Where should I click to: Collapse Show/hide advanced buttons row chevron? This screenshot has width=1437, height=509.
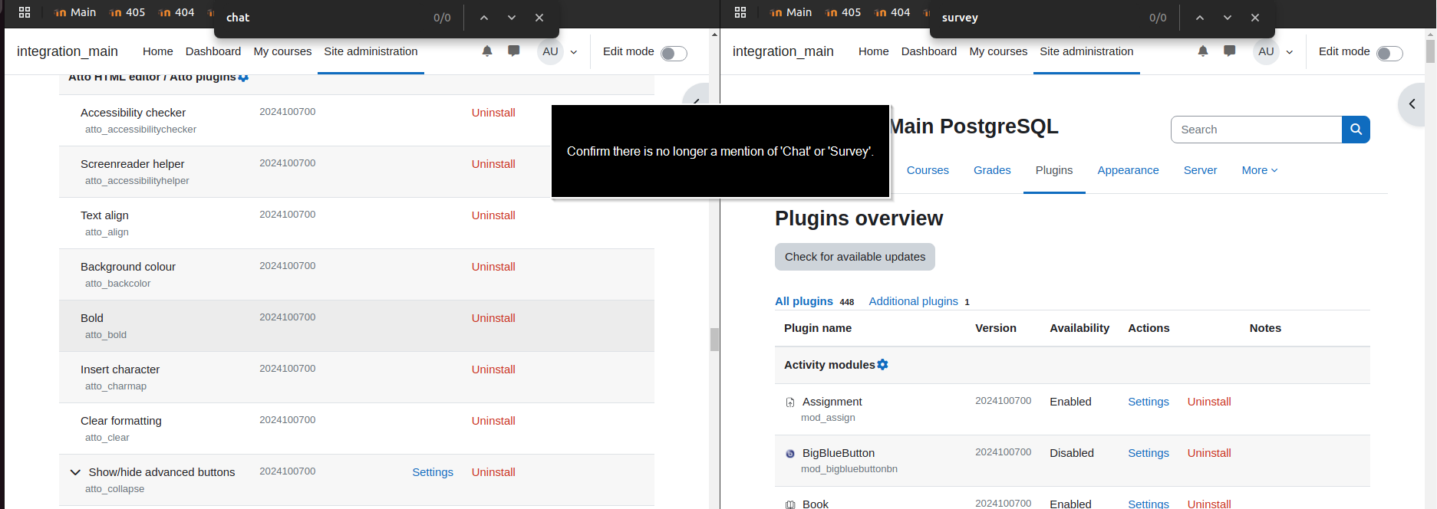tap(75, 472)
